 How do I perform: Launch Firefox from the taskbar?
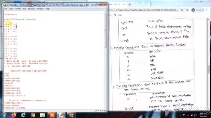point(14,115)
